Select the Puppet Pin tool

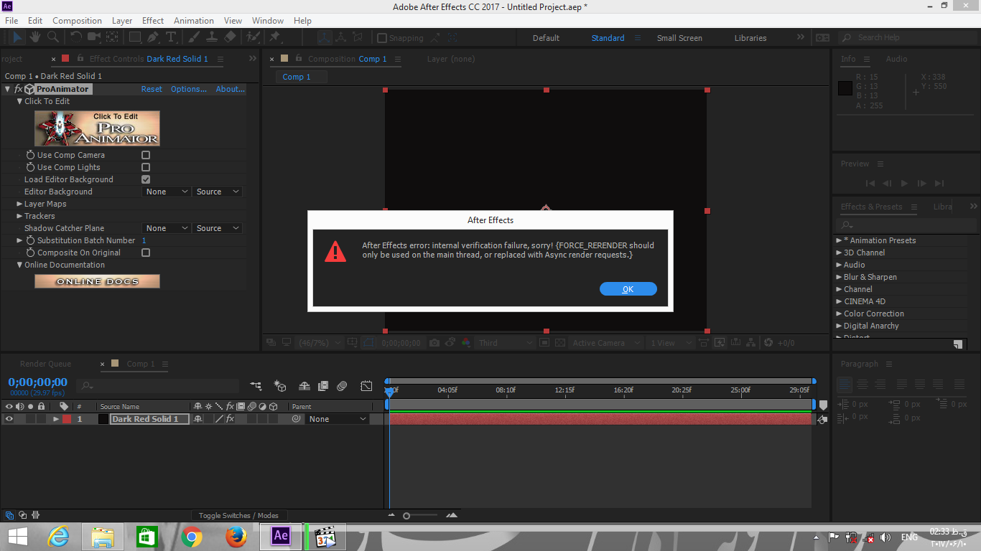(x=274, y=37)
